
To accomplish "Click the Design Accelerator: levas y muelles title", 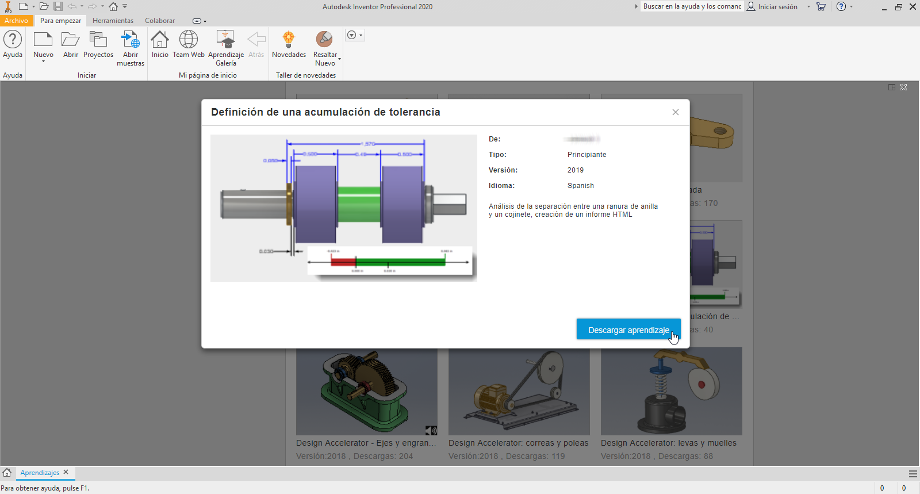I will [669, 443].
